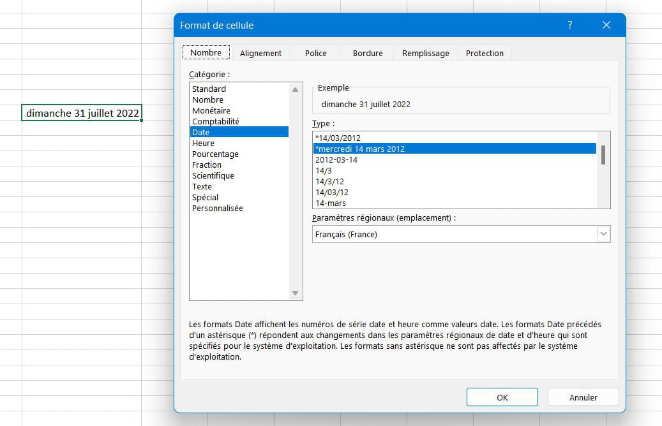Click the Annuler button
The width and height of the screenshot is (662, 426).
coord(583,397)
